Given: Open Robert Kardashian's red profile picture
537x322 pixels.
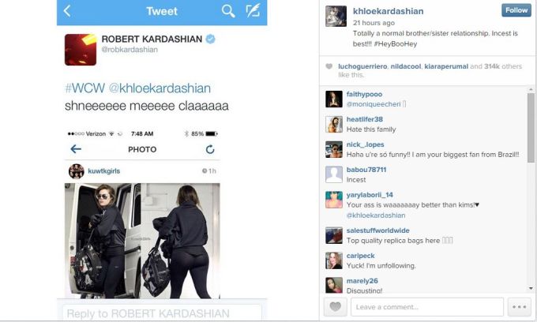Looking at the screenshot, I should tap(81, 50).
